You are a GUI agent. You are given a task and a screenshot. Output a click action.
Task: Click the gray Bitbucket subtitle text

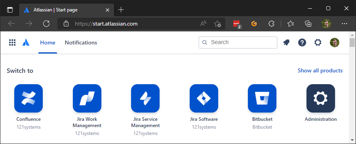(x=262, y=127)
